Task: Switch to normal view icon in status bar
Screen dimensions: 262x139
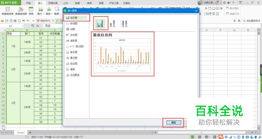Action: pos(192,137)
